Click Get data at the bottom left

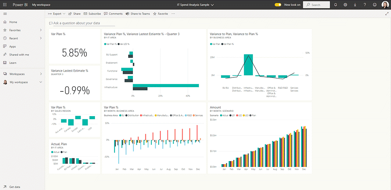14,187
